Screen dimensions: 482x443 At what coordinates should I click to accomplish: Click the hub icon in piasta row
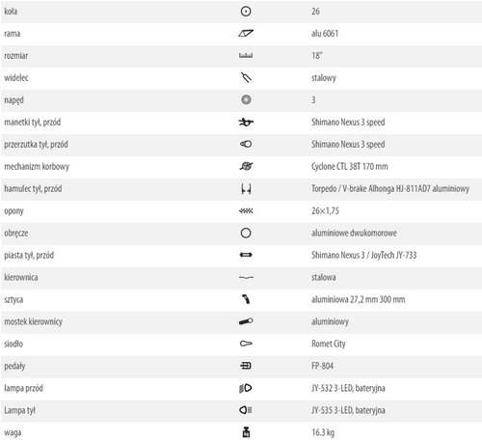(x=246, y=255)
